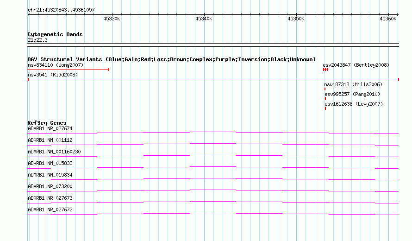Click the 45350k ruler position label
Image resolution: width=412 pixels, height=241 pixels.
(x=296, y=19)
